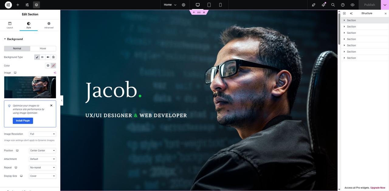Click the AI sparkle icon beside Image
Image resolution: width=389 pixels, height=191 pixels.
point(55,73)
